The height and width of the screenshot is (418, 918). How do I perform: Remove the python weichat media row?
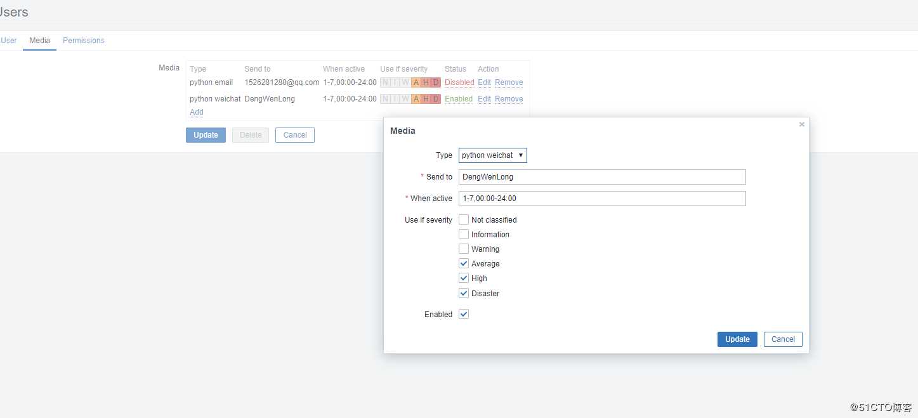coord(509,99)
